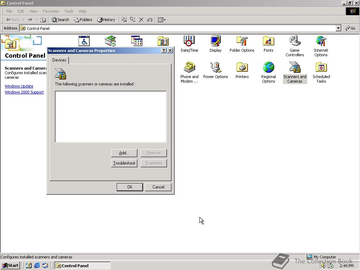Open Scheduled Tasks icon
Image resolution: width=360 pixels, height=270 pixels.
click(321, 72)
